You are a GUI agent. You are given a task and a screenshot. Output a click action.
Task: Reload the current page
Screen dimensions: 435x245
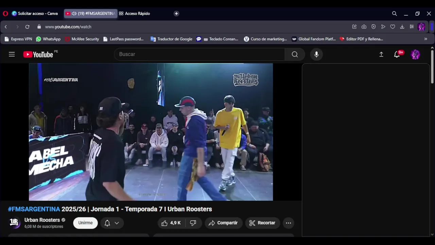point(27,27)
